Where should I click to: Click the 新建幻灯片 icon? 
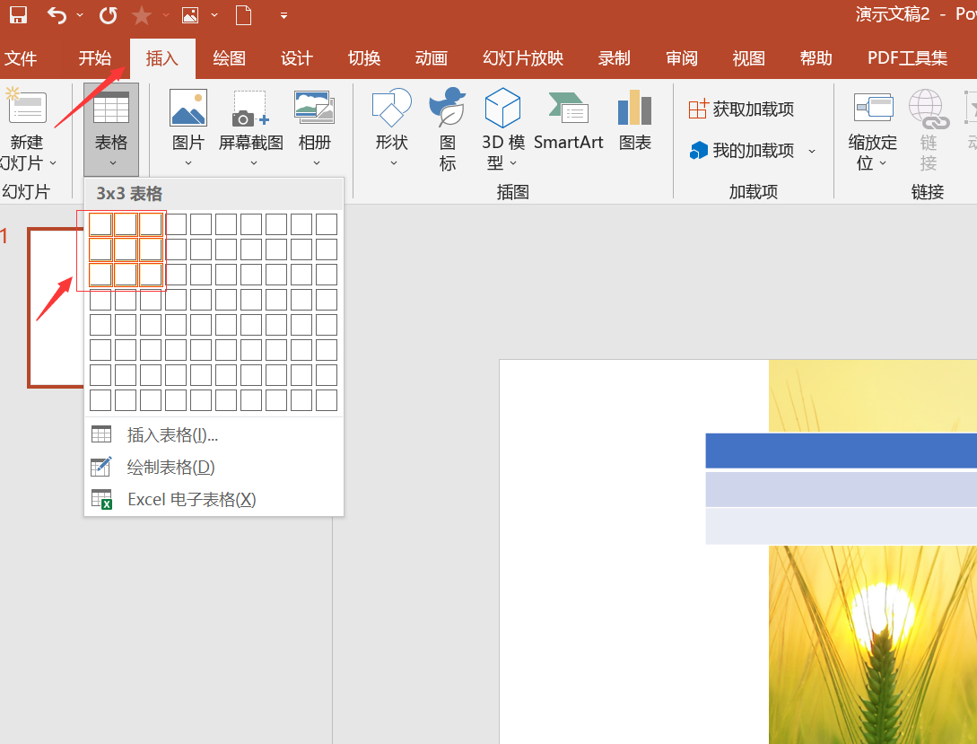coord(27,107)
